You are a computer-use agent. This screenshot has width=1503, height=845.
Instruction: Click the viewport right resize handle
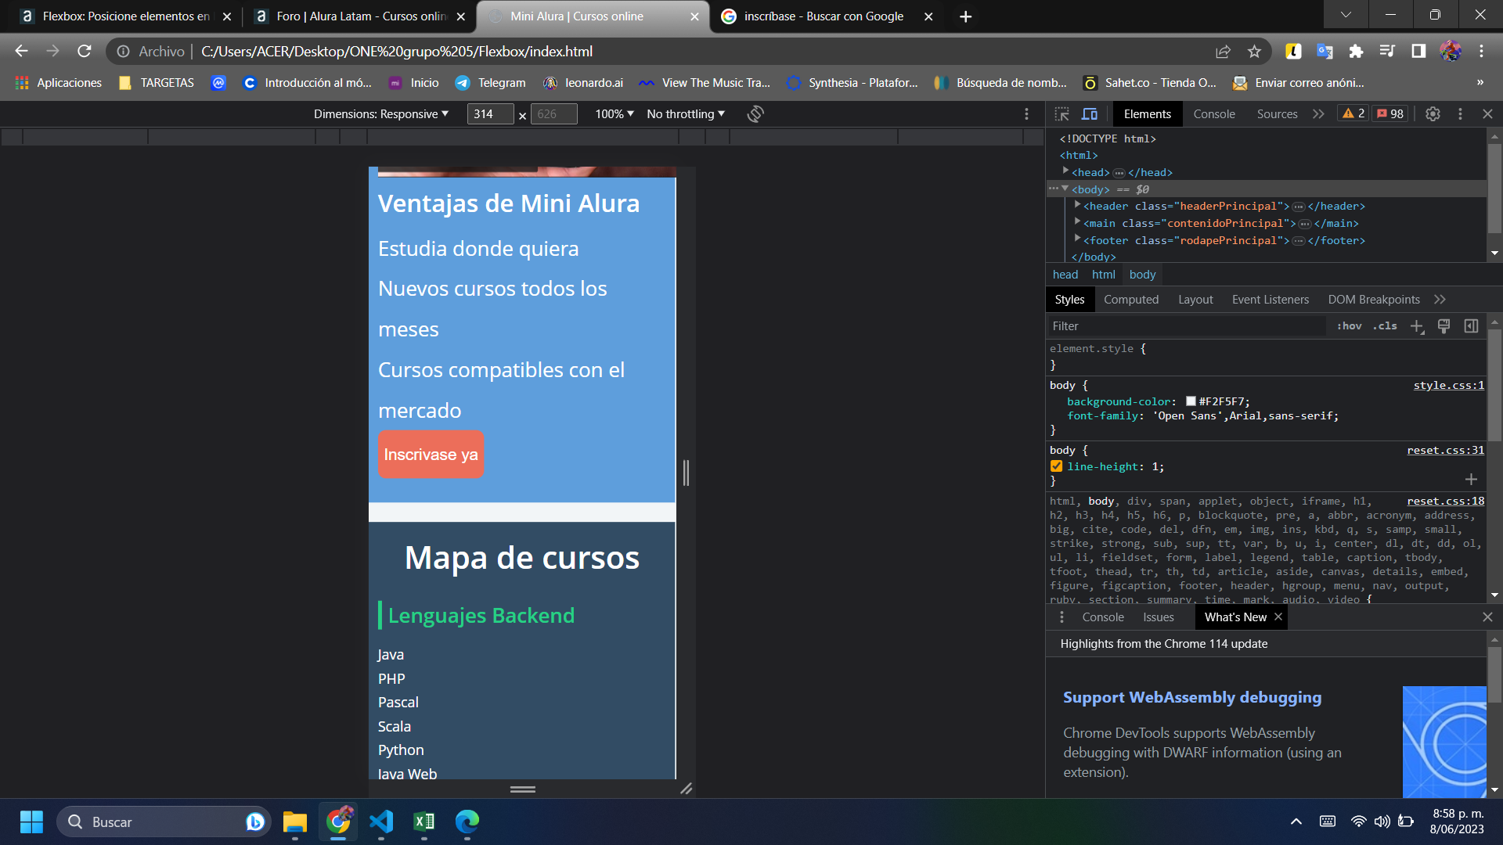coord(686,473)
